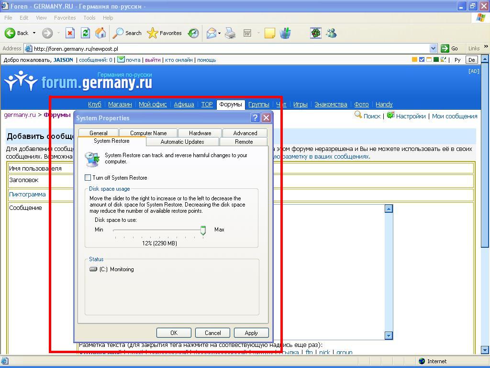Switch to the Hardware tab
The height and width of the screenshot is (368, 490).
click(200, 133)
